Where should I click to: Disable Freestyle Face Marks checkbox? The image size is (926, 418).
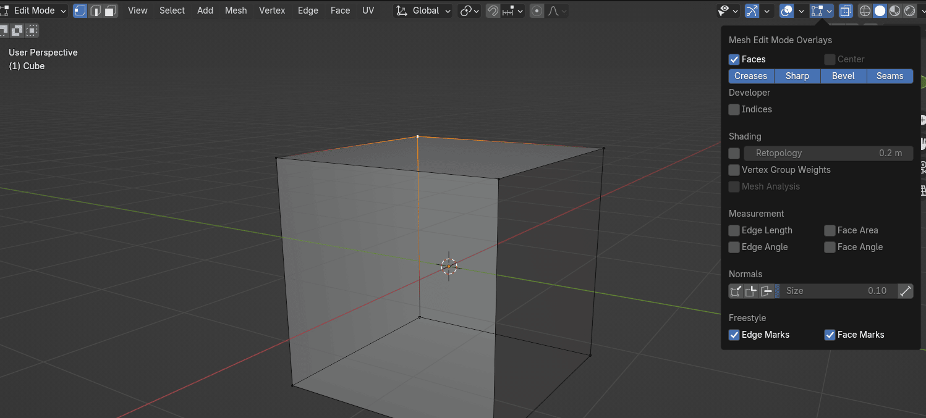tap(830, 335)
